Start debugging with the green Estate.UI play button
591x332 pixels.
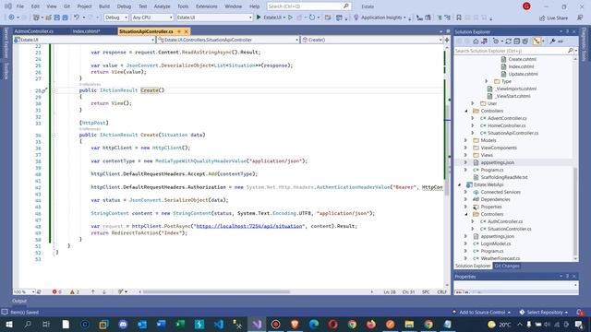[259, 18]
